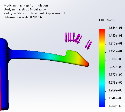Image resolution: width=125 pixels, height=112 pixels.
Task: Select legend value 6.577e+00
Action: 115,75
